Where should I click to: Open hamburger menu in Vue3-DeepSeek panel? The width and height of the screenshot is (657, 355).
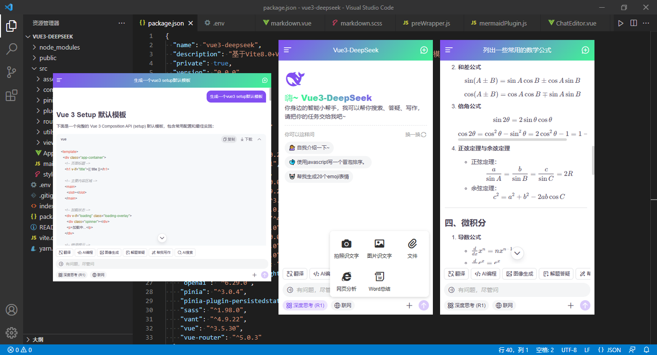click(287, 50)
